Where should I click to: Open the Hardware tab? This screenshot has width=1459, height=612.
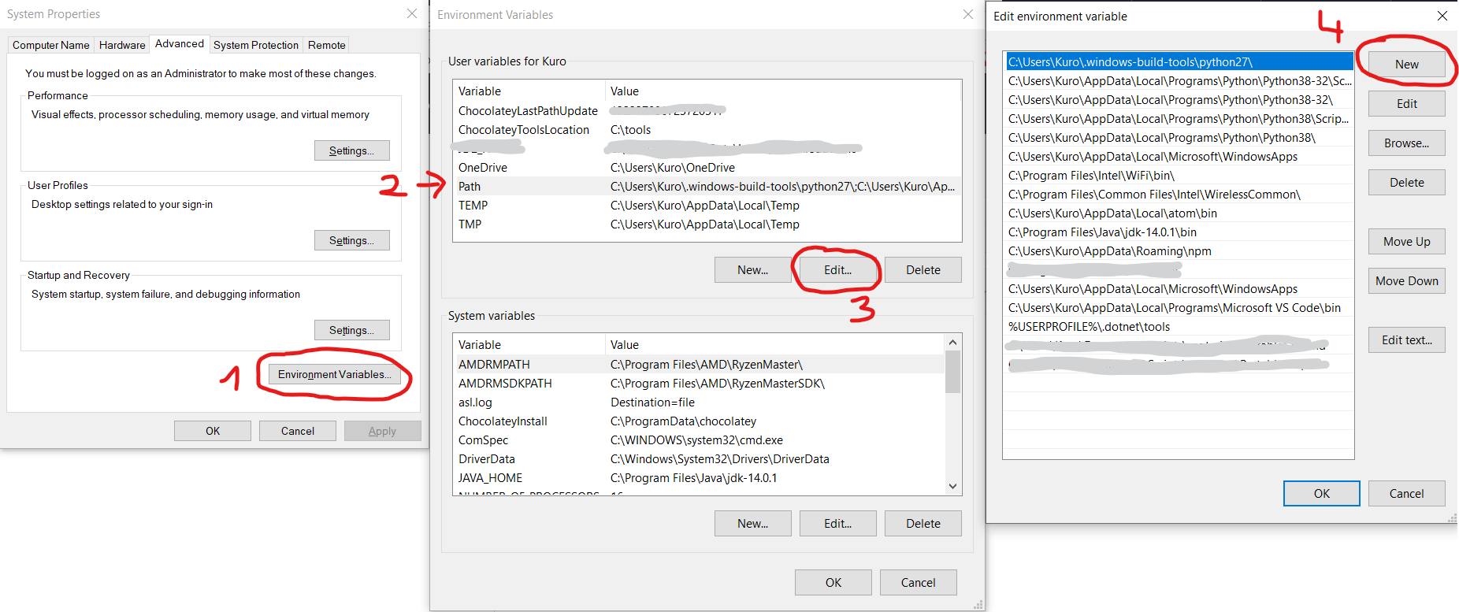coord(122,45)
